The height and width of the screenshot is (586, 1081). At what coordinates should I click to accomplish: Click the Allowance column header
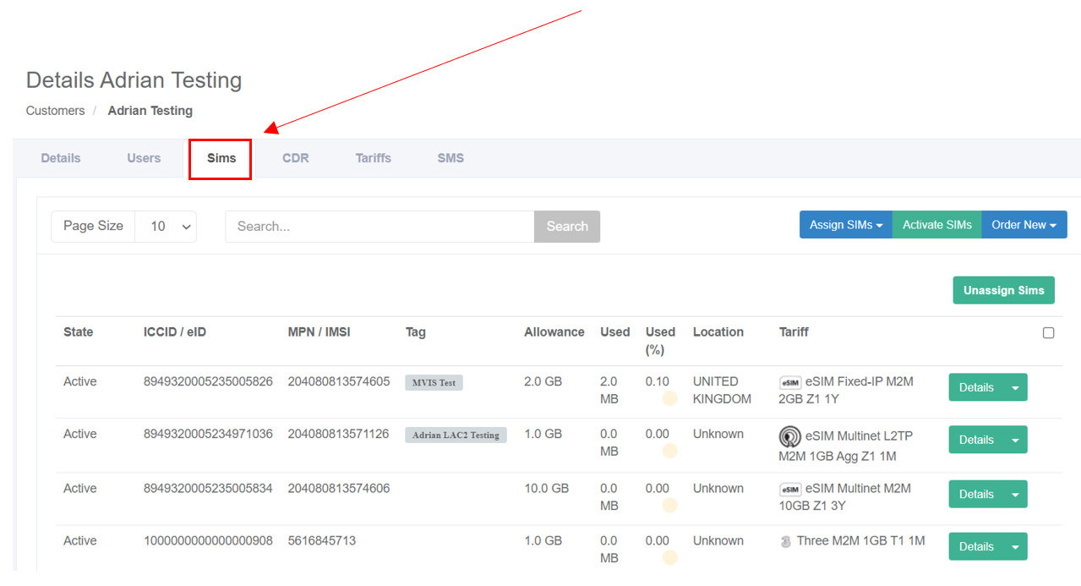click(x=554, y=332)
